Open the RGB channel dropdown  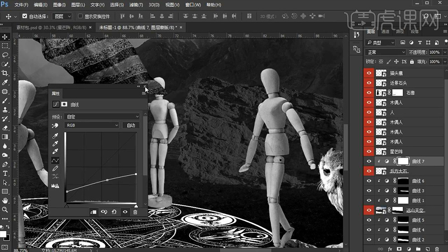[x=92, y=125]
